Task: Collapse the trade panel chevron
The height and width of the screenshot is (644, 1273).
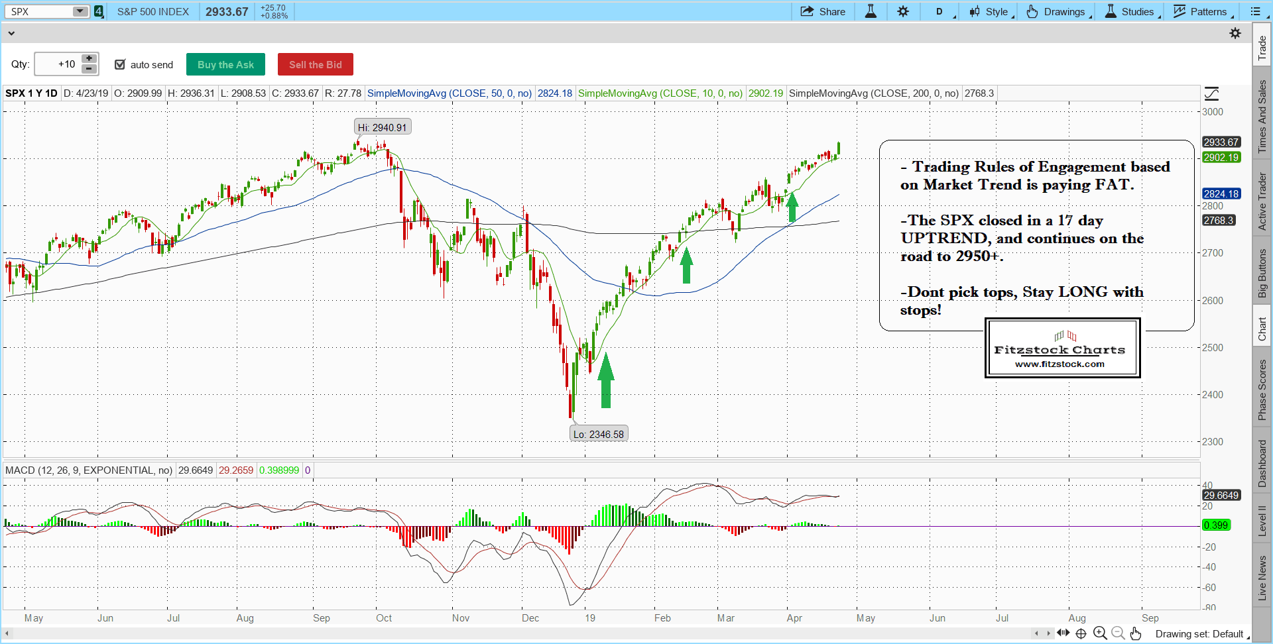Action: point(11,32)
